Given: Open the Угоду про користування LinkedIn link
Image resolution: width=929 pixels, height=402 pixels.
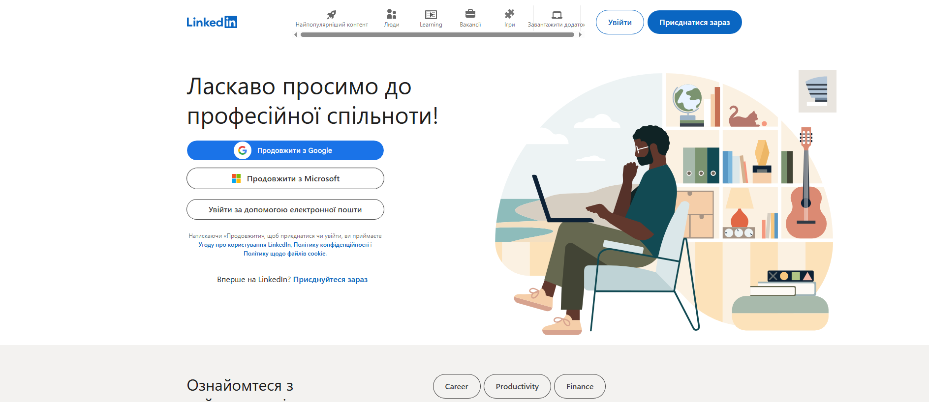Looking at the screenshot, I should (245, 245).
